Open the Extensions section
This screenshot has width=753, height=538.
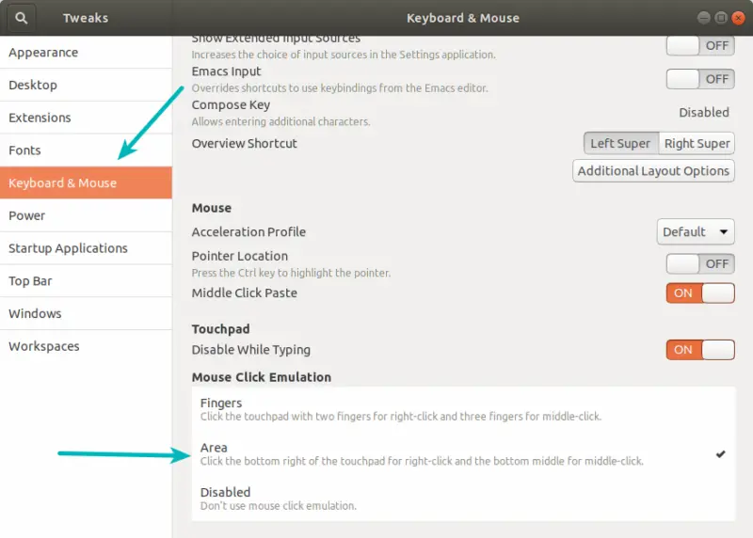point(86,118)
